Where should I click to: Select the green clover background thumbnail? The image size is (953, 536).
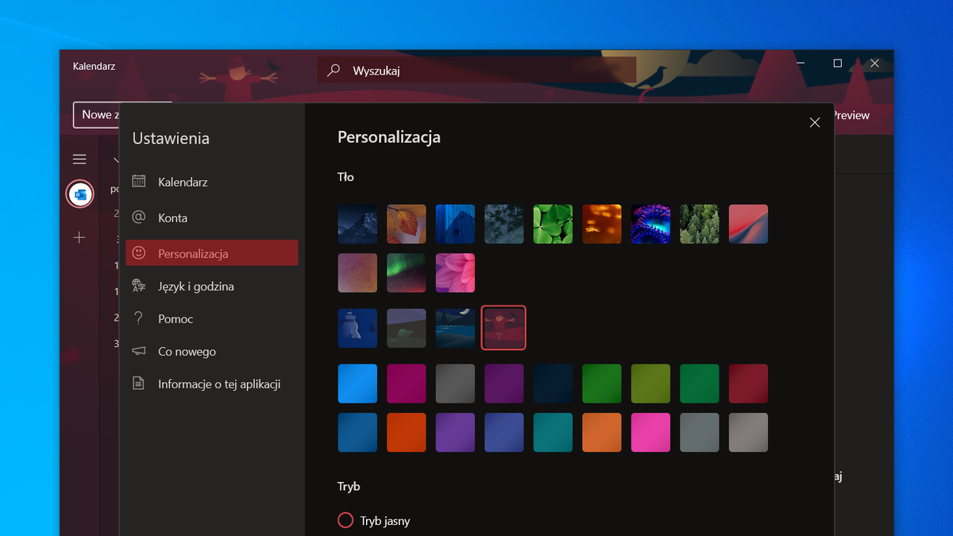tap(553, 224)
